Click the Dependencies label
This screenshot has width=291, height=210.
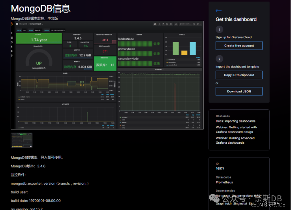225,191
